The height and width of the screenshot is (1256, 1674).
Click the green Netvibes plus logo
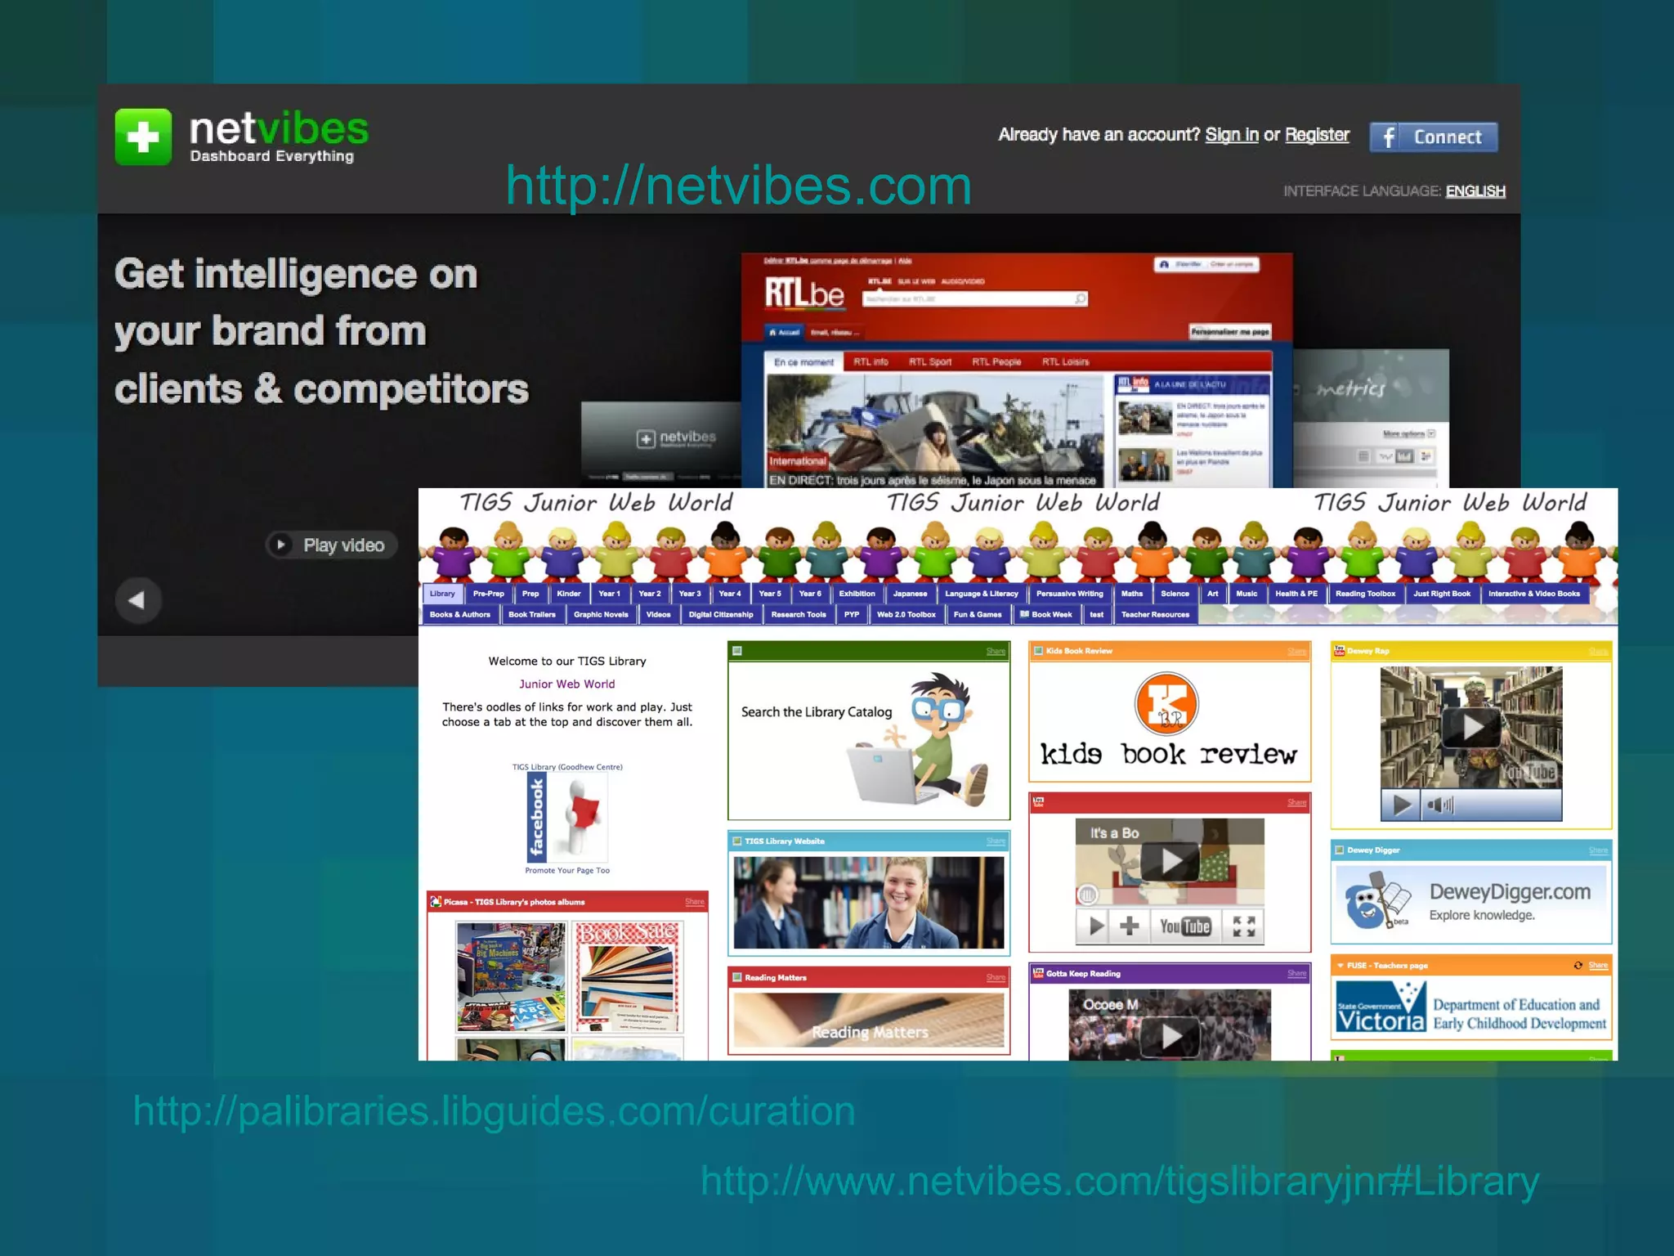pyautogui.click(x=143, y=137)
